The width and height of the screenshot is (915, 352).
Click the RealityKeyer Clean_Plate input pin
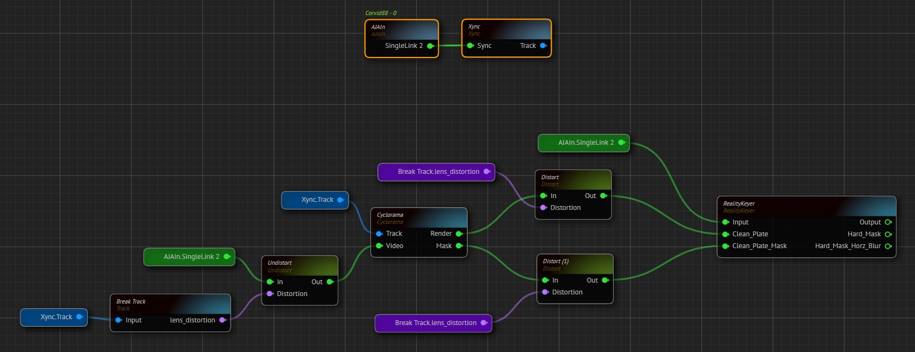[x=726, y=234]
